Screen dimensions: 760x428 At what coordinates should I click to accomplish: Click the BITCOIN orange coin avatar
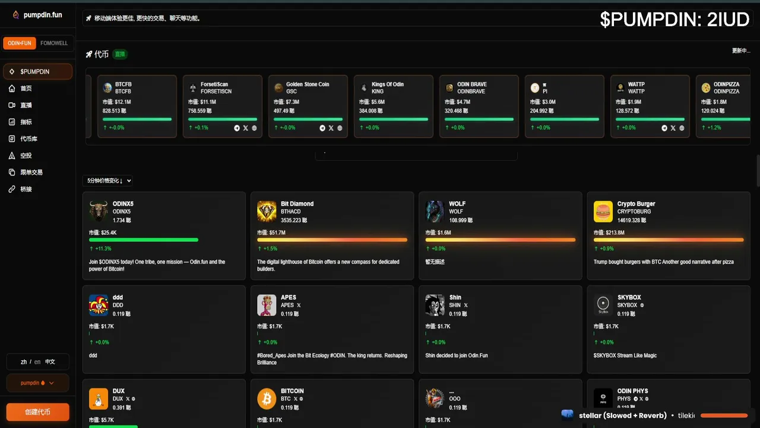point(267,399)
